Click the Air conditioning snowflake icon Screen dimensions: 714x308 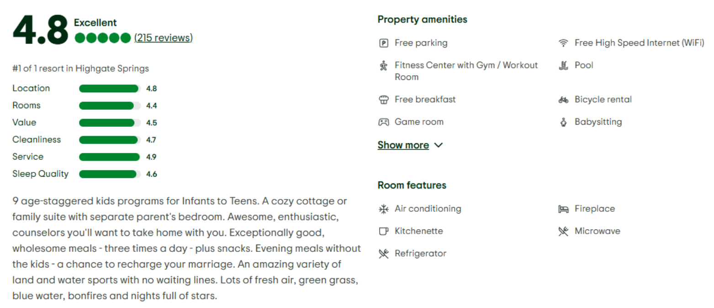click(383, 209)
